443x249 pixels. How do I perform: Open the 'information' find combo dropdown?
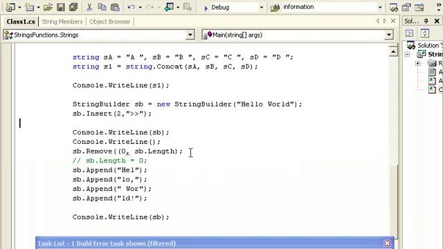click(380, 8)
